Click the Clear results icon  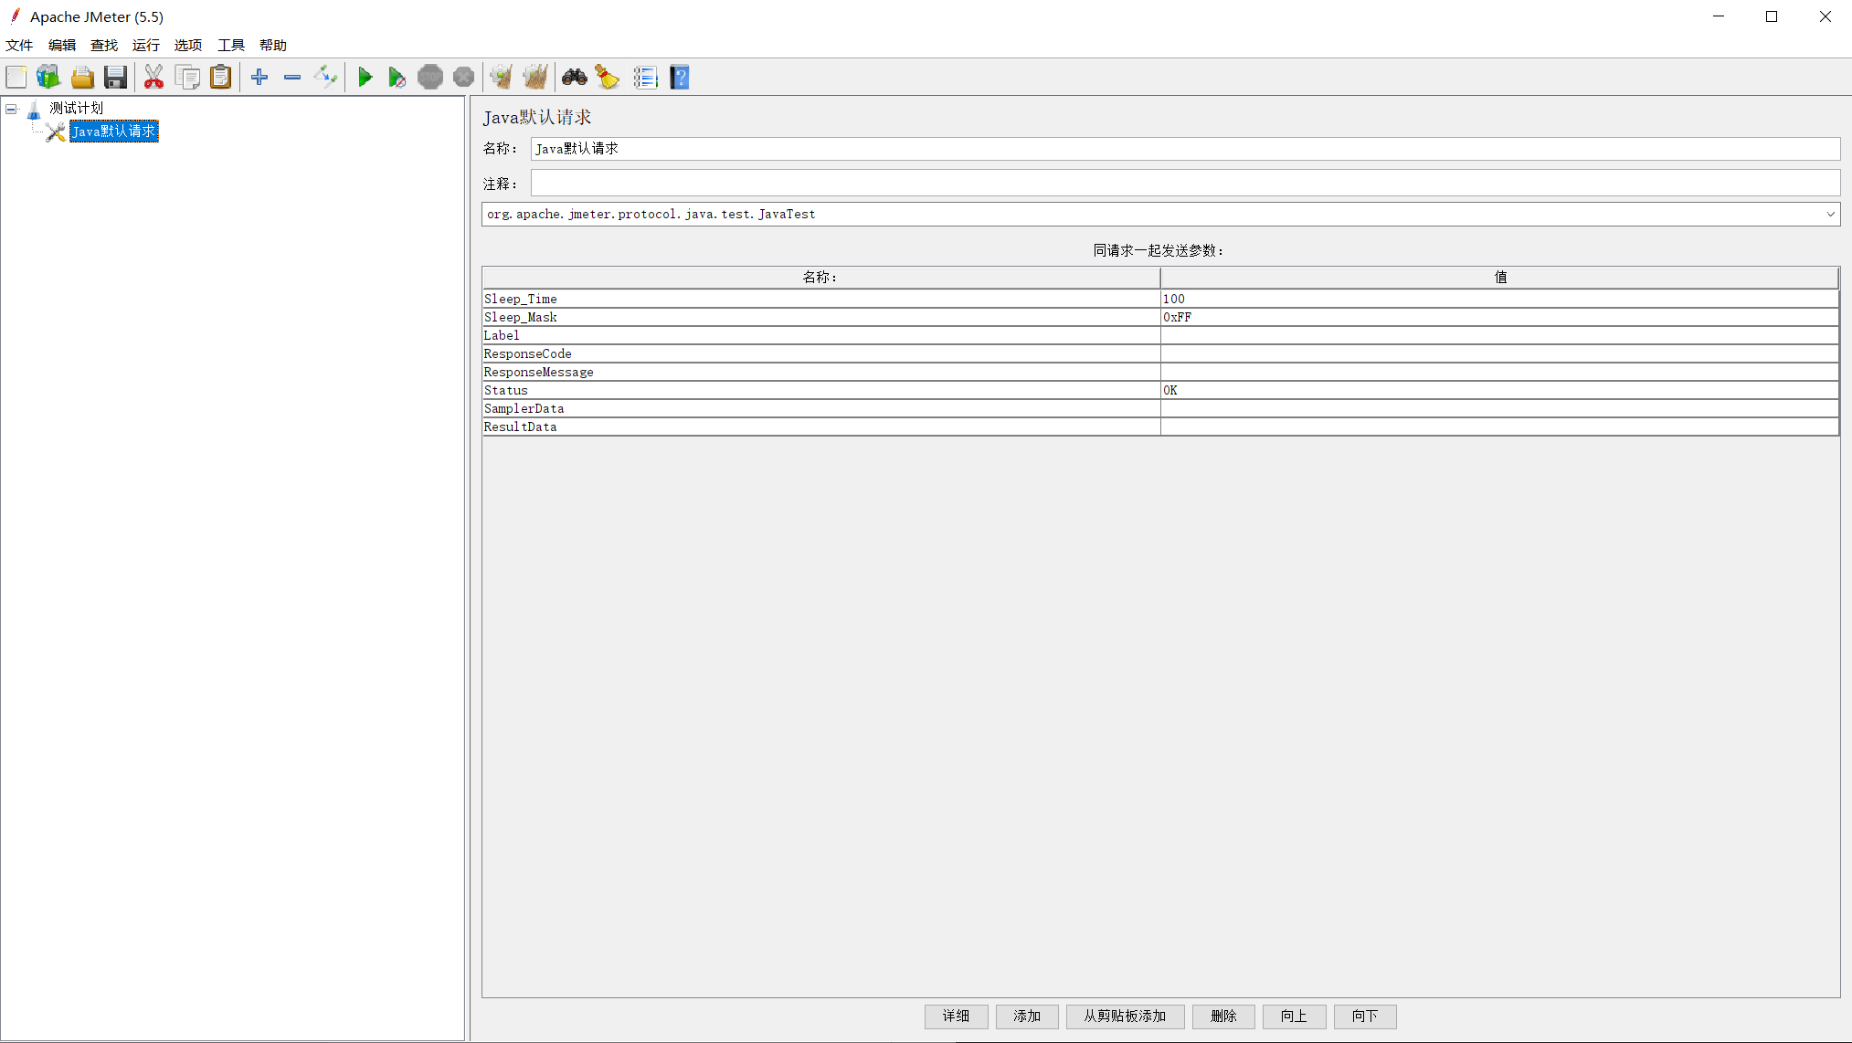502,78
